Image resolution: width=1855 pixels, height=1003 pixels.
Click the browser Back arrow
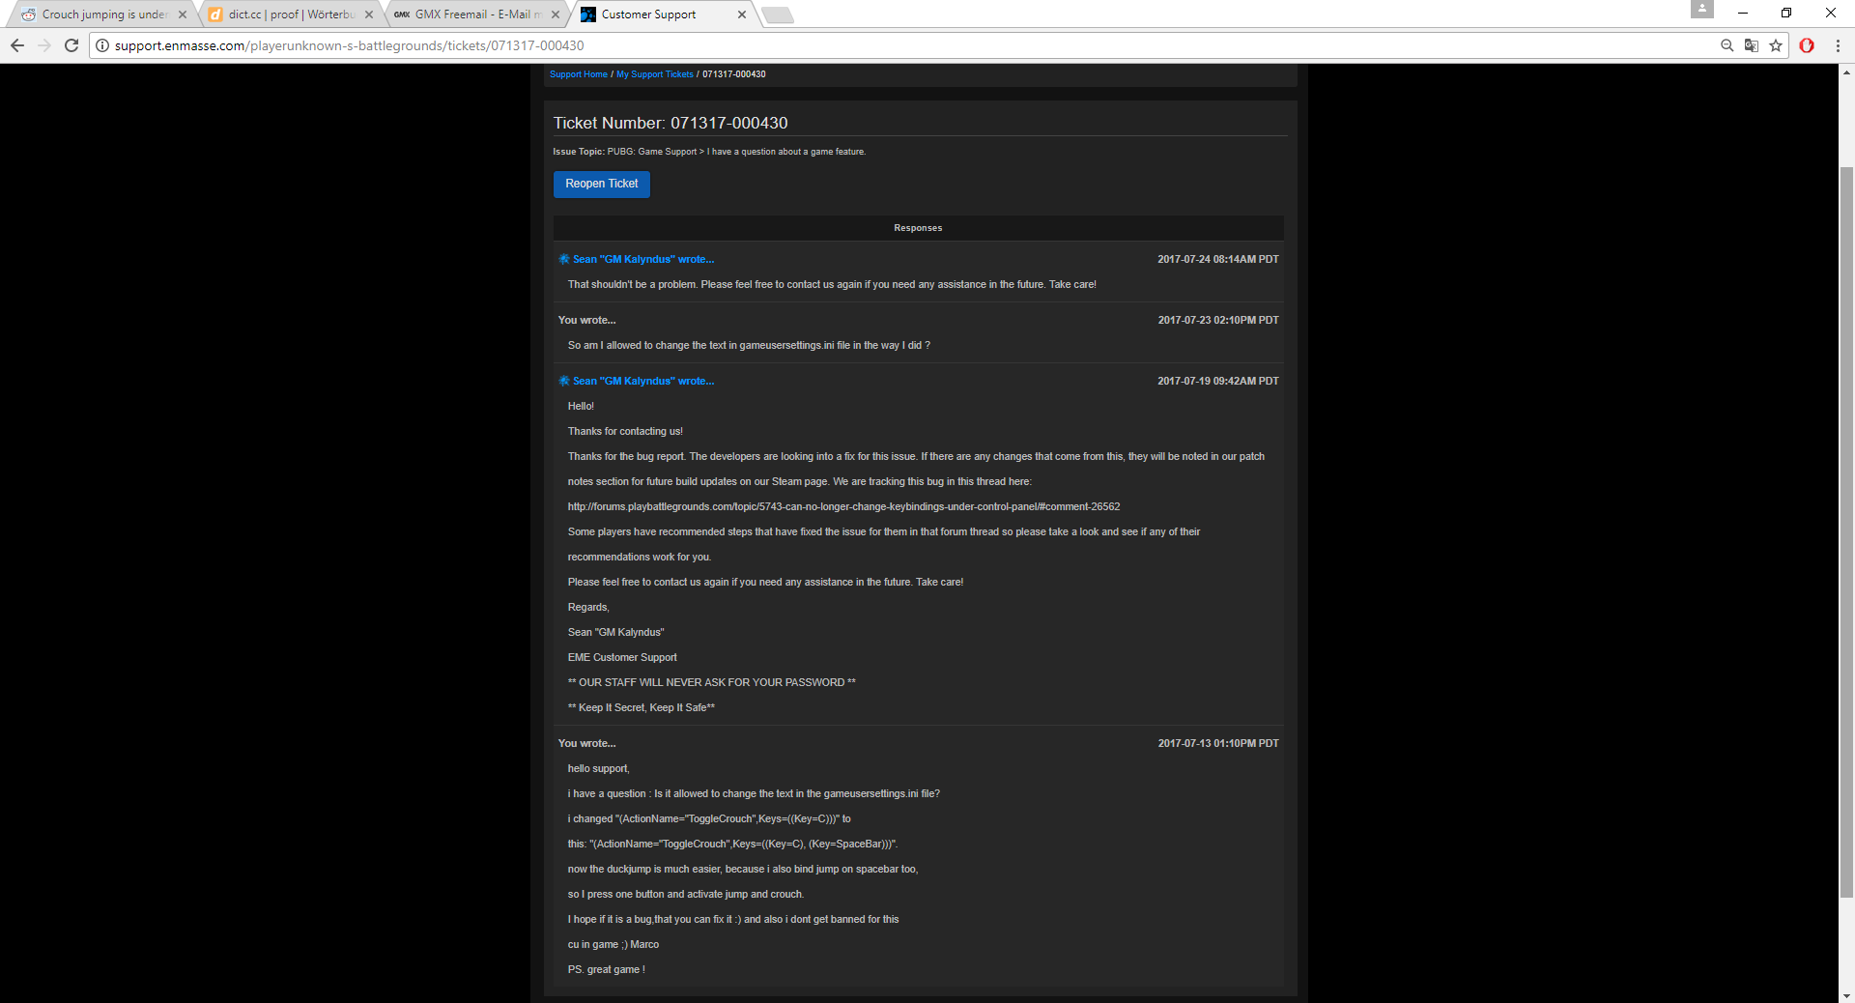[x=17, y=45]
